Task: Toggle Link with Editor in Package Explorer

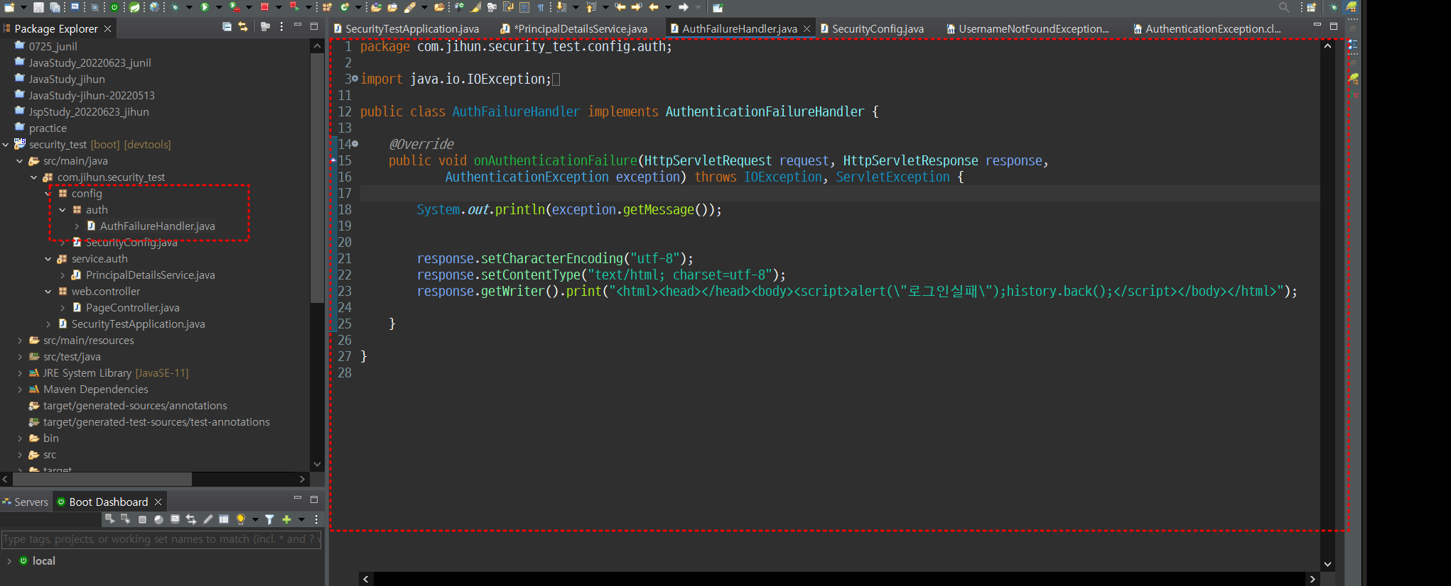Action: [243, 27]
